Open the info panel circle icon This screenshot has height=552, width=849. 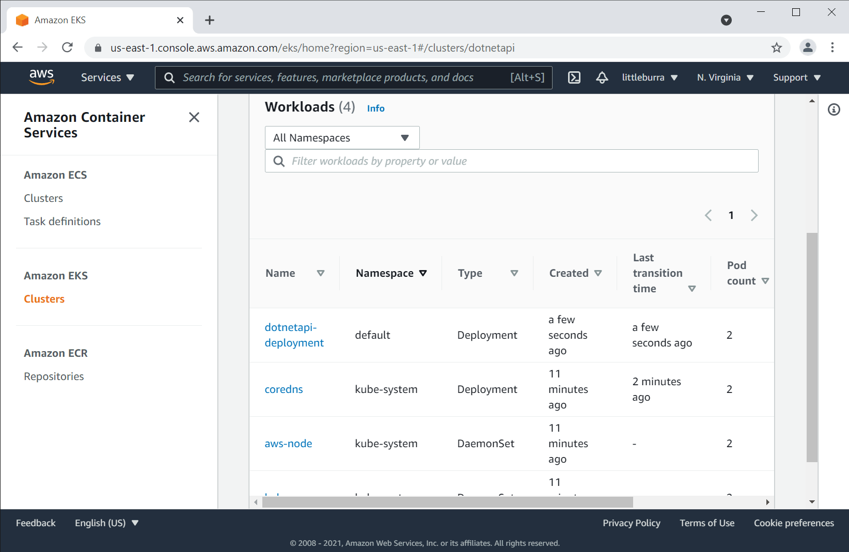[834, 109]
